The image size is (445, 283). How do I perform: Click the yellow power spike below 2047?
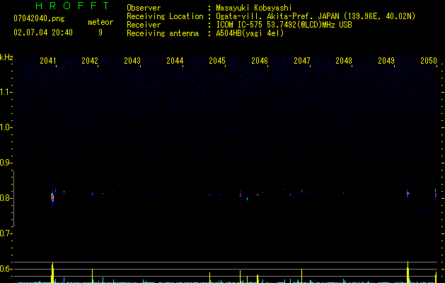coord(301,276)
